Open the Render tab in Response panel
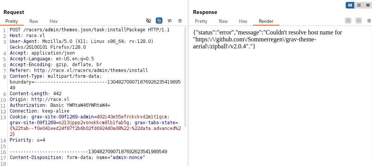This screenshot has height=166, width=372. (x=266, y=21)
